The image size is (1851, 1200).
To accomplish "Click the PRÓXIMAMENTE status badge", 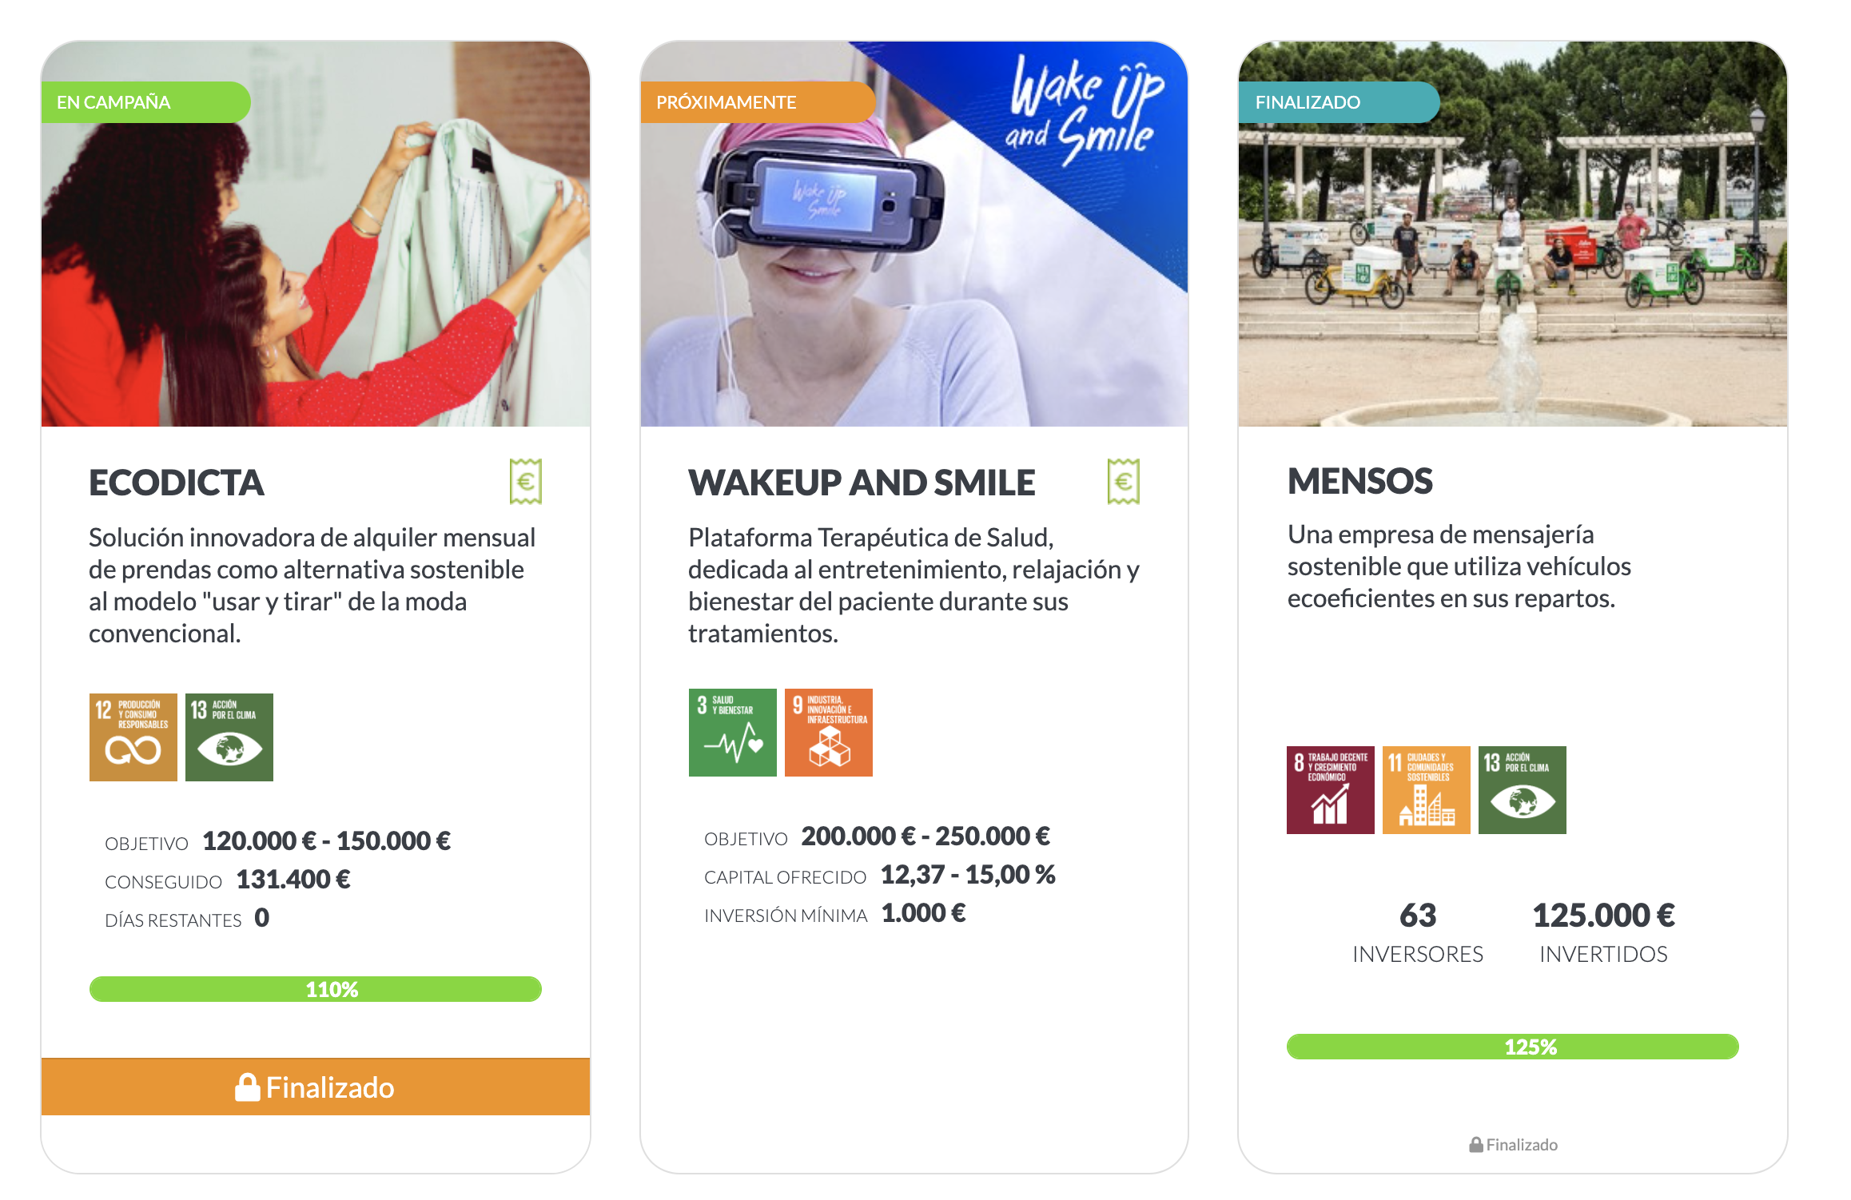I will click(757, 102).
